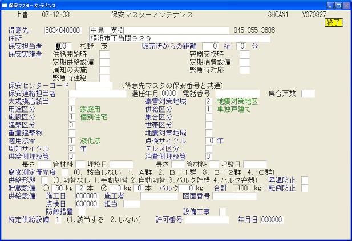The height and width of the screenshot is (241, 352).
Task: Click the 供給開始時 input box
Action: pyautogui.click(x=104, y=54)
